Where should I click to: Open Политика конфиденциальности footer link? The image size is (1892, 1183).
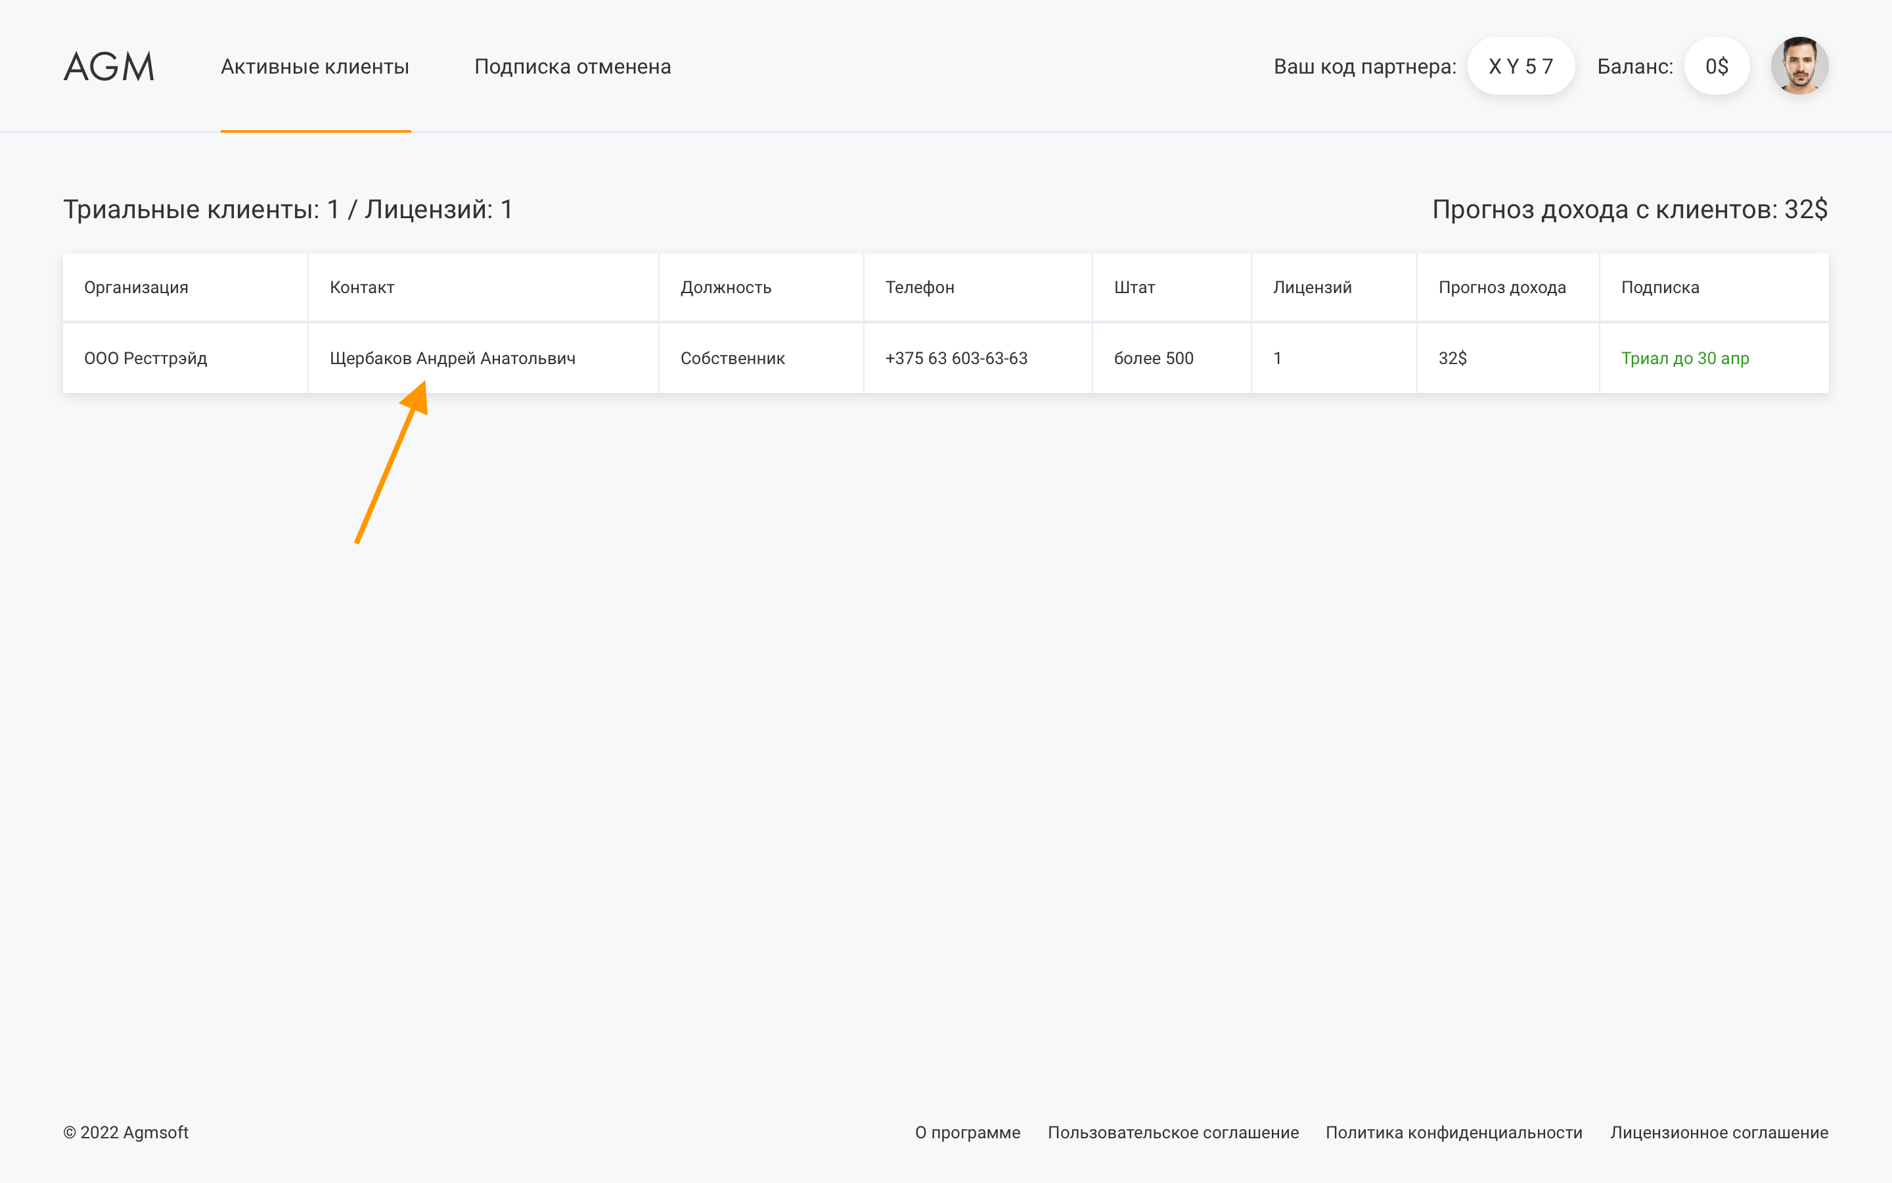pyautogui.click(x=1453, y=1132)
